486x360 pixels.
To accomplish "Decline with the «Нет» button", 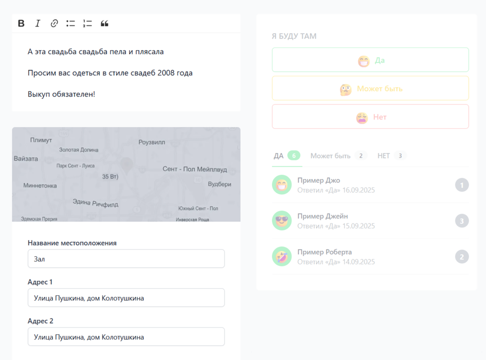I will (370, 117).
